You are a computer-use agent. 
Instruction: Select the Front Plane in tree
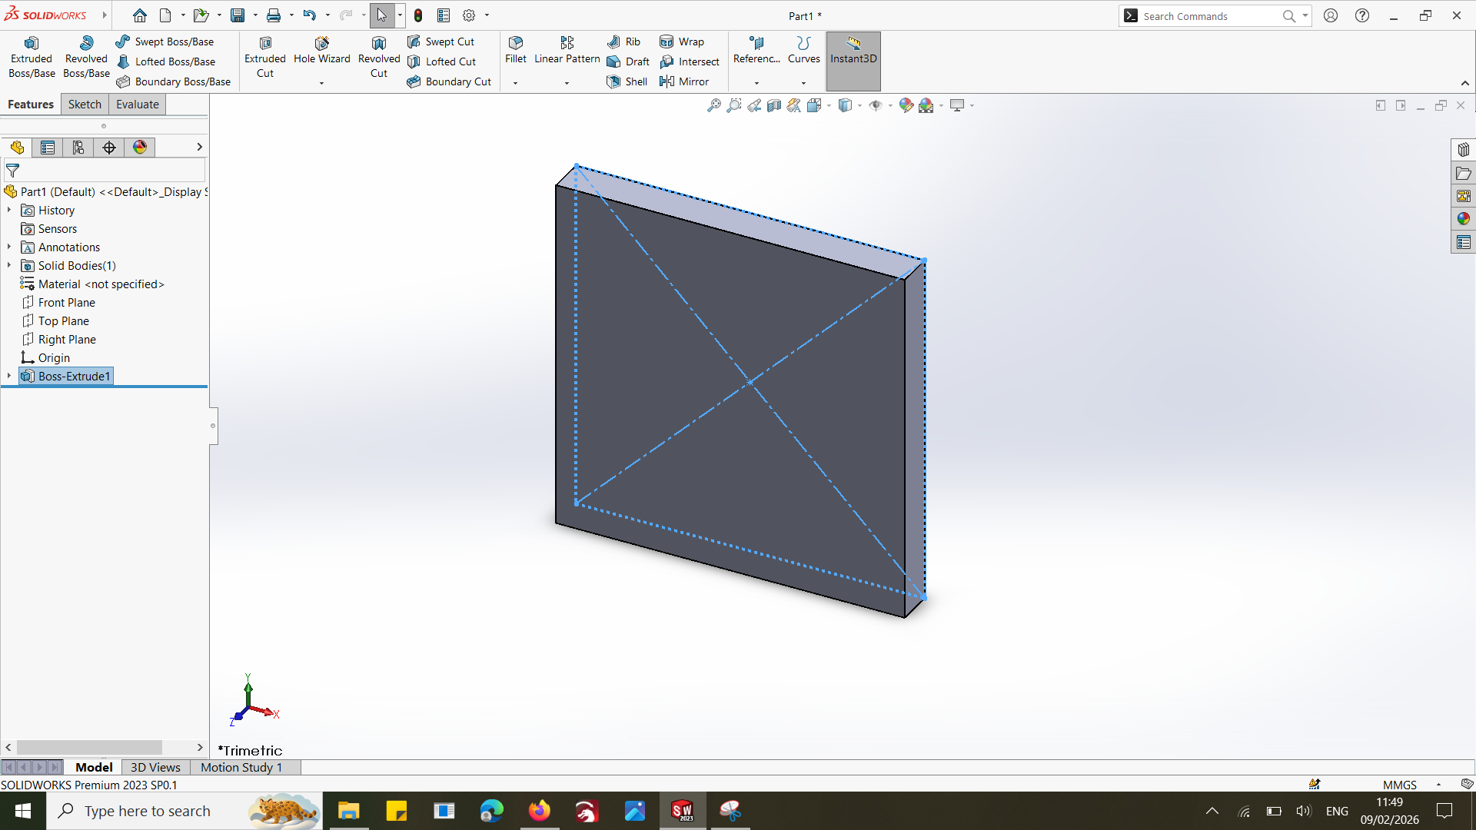pyautogui.click(x=67, y=302)
